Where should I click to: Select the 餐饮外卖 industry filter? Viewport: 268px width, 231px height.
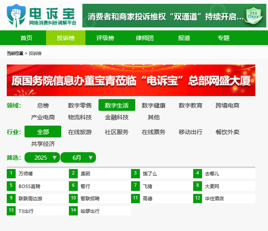point(227,132)
